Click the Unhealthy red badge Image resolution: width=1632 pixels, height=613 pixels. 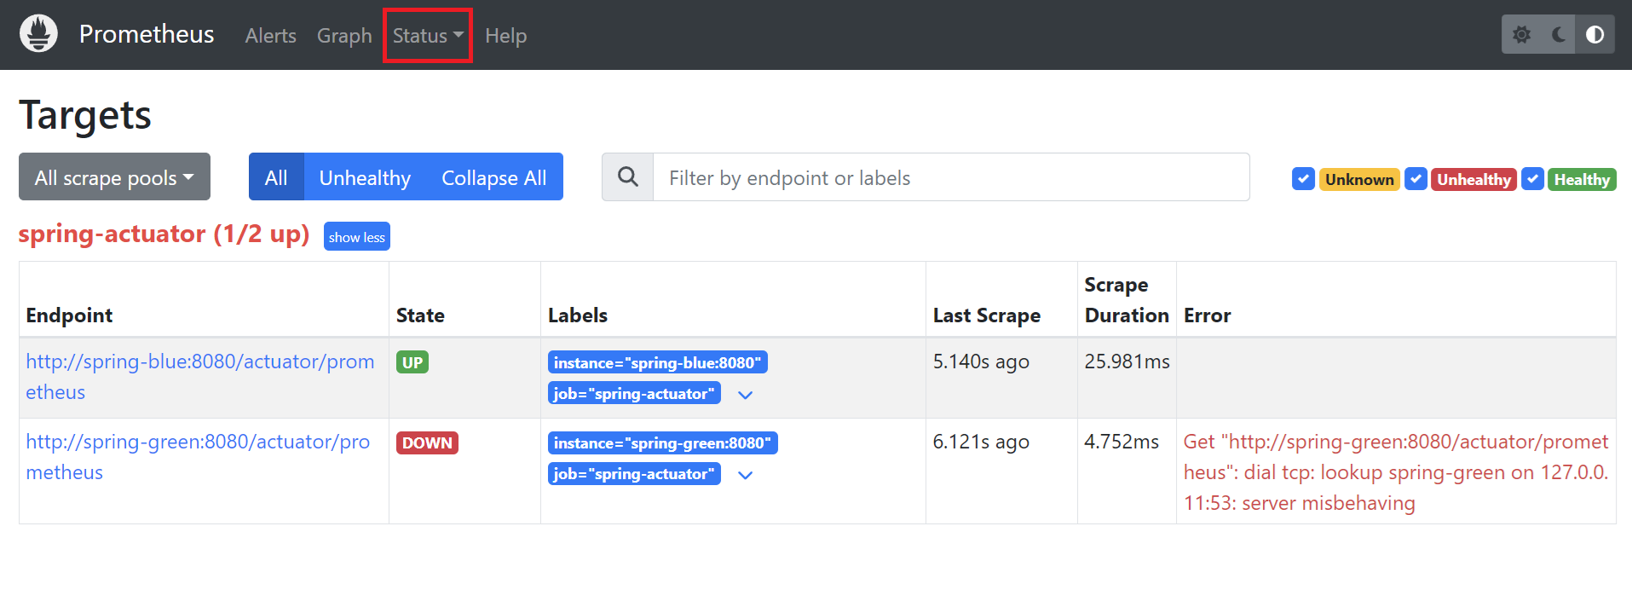(x=1473, y=179)
